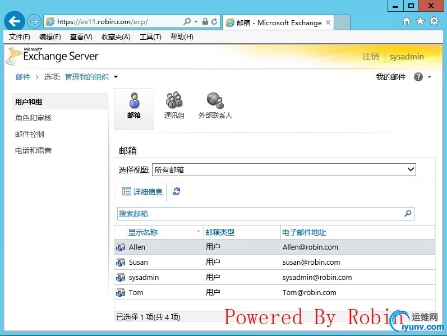Open the browser Home icon
The height and width of the screenshot is (336, 447).
tap(407, 21)
